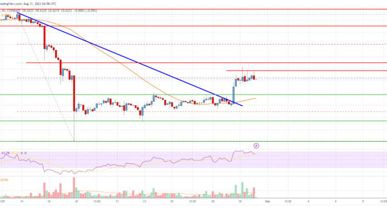Click the close price C0.6223 value
This screenshot has width=387, height=214.
66,11
